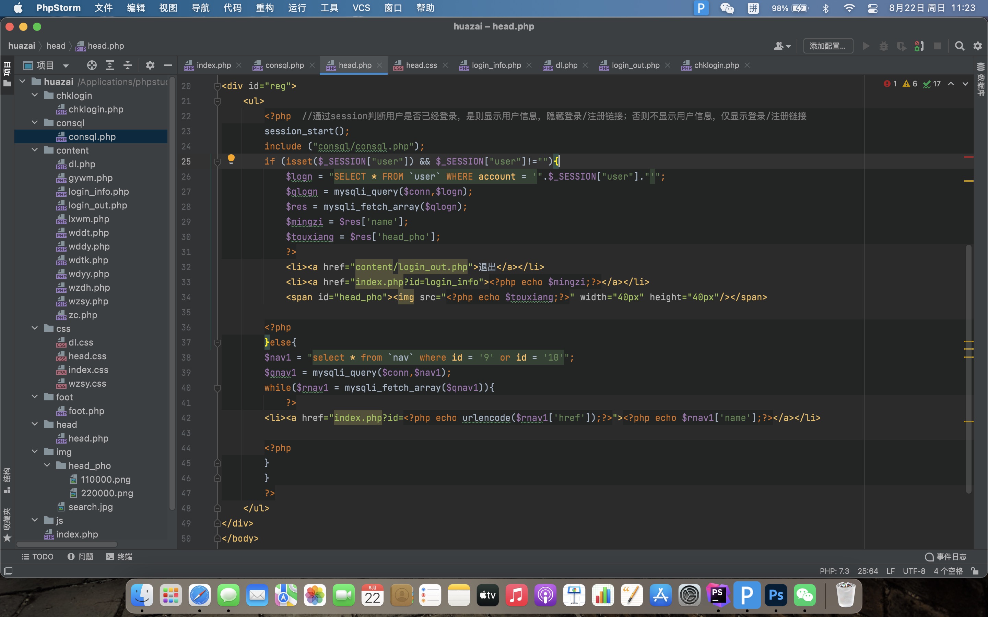Collapse the content folder in tree
Screen dimensions: 988x617
point(35,150)
